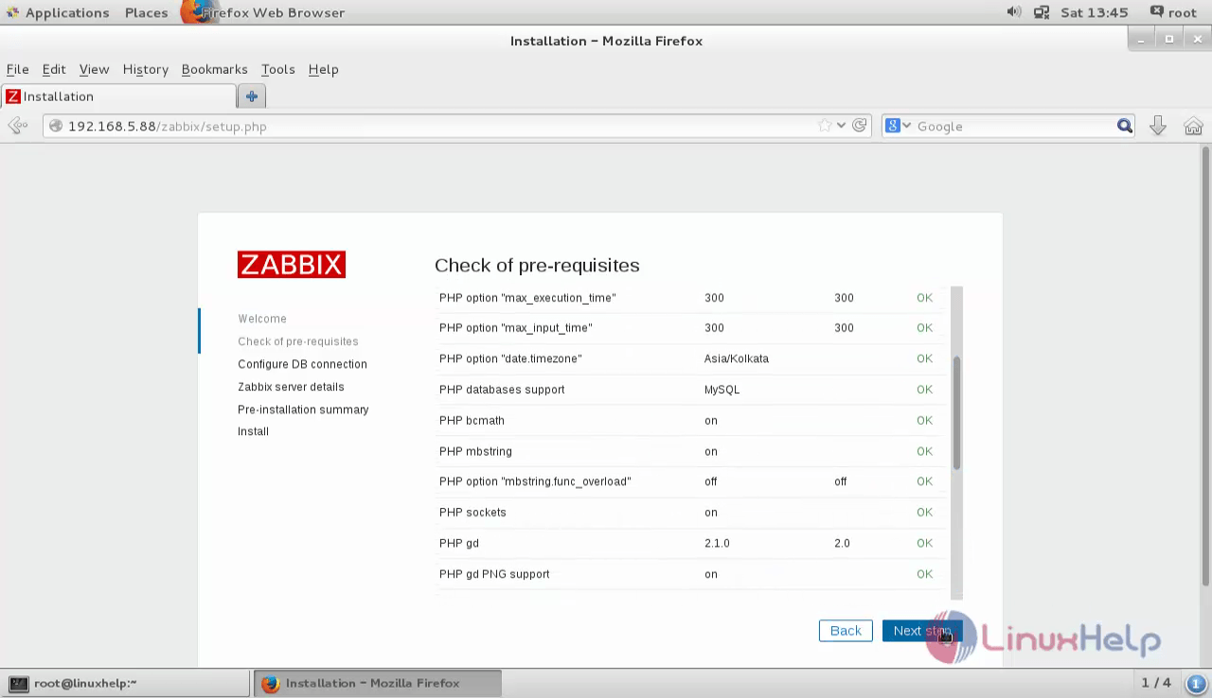Open the URL history dropdown arrow
The image size is (1212, 698).
click(841, 126)
